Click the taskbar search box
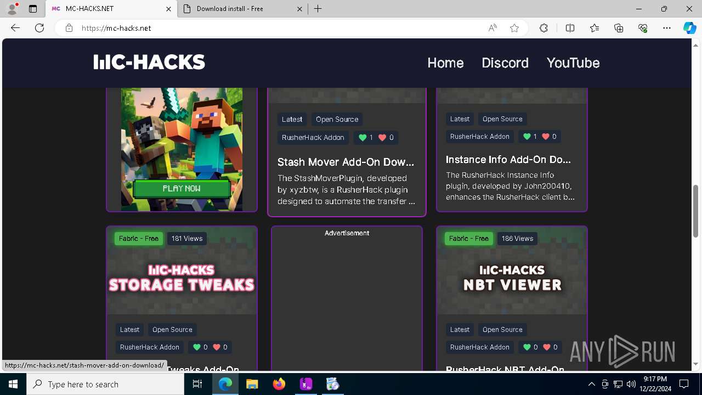The height and width of the screenshot is (395, 702). coord(105,384)
